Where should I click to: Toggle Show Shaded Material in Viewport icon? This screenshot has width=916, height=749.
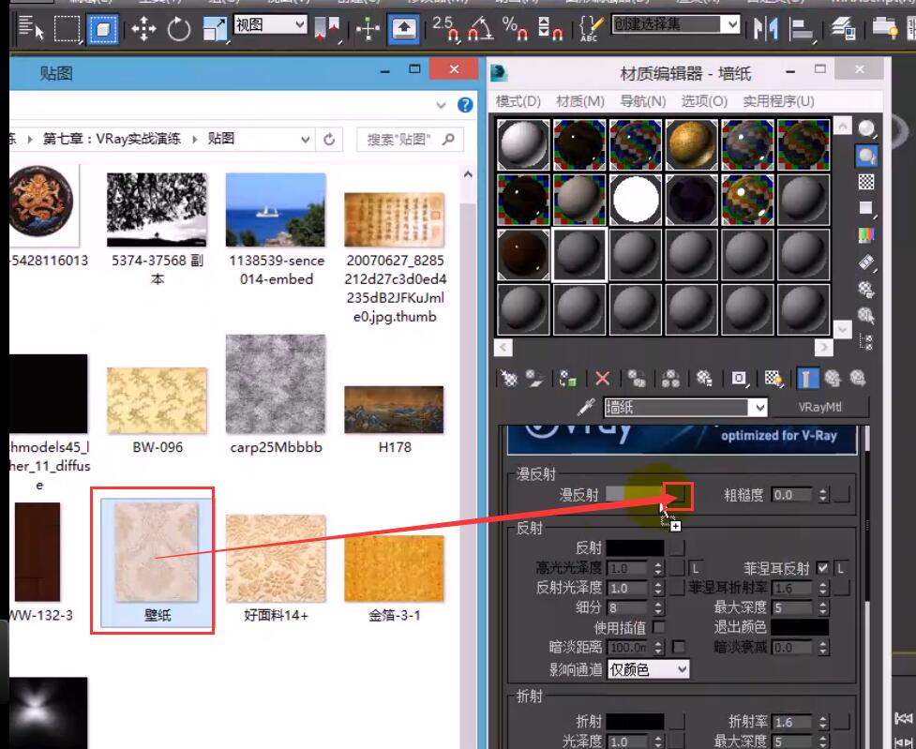pyautogui.click(x=773, y=379)
